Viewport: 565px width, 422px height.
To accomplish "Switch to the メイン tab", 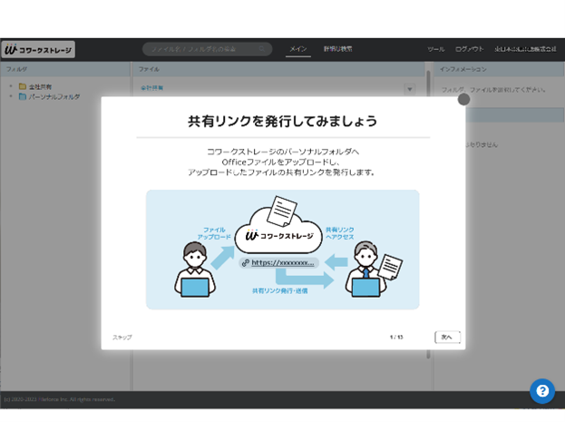I will [298, 49].
